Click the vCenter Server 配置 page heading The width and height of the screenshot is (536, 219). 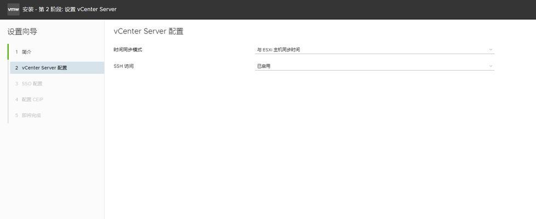[149, 31]
